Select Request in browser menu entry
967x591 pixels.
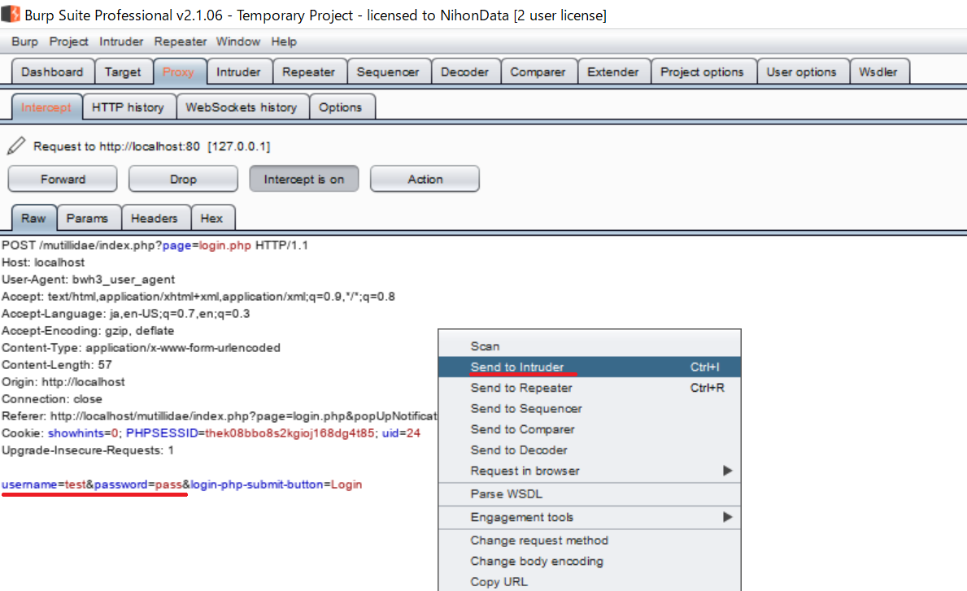(590, 471)
